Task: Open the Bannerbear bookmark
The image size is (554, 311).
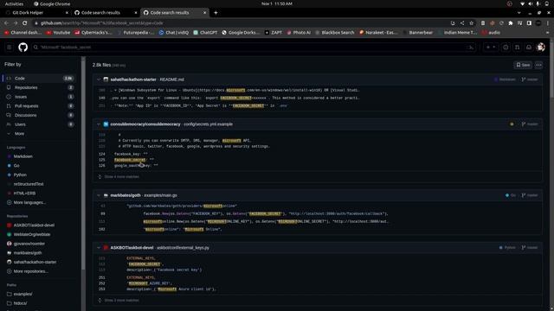Action: (418, 33)
